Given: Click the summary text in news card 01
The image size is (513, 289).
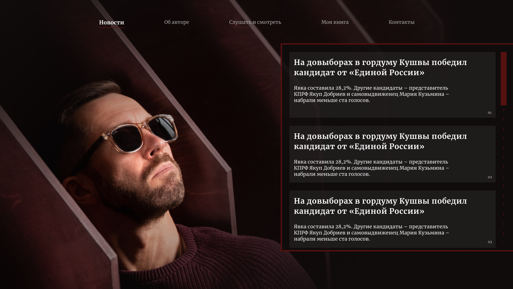Looking at the screenshot, I should point(371,94).
